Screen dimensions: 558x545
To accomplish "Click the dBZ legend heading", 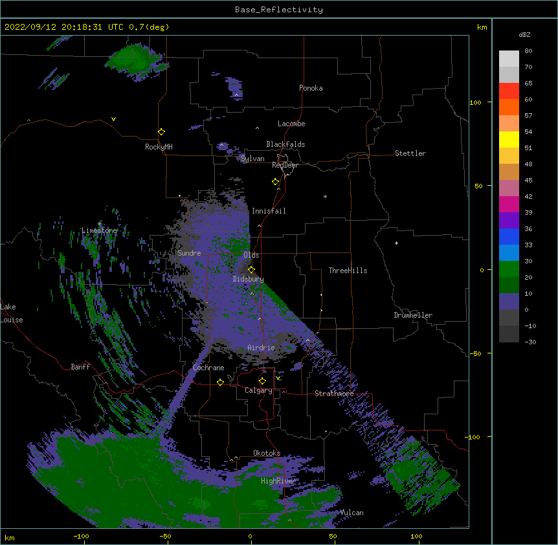I will (x=524, y=34).
